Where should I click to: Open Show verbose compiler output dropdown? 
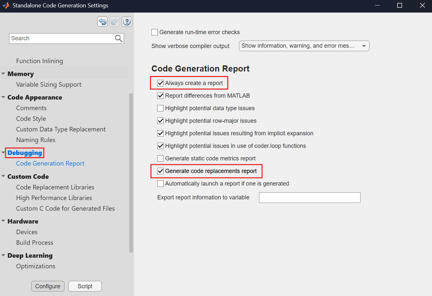pyautogui.click(x=304, y=46)
